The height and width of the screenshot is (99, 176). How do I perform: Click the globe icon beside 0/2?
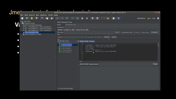click(158, 18)
